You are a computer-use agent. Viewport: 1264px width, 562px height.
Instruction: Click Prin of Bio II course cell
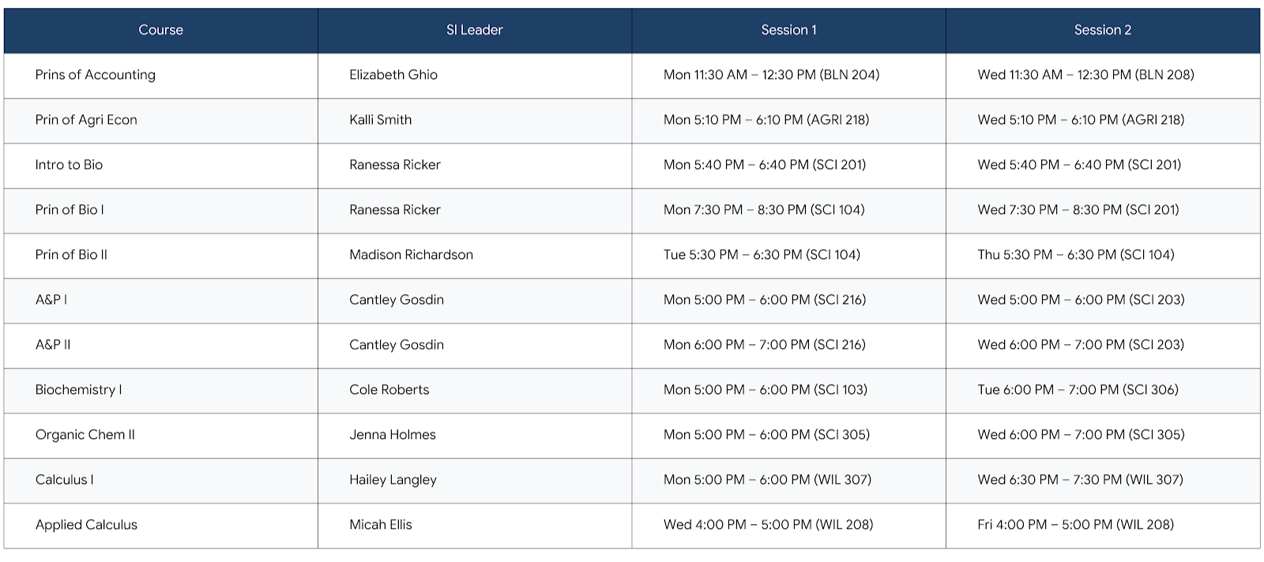click(71, 255)
